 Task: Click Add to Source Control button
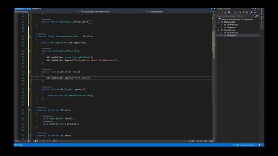[x=244, y=145]
